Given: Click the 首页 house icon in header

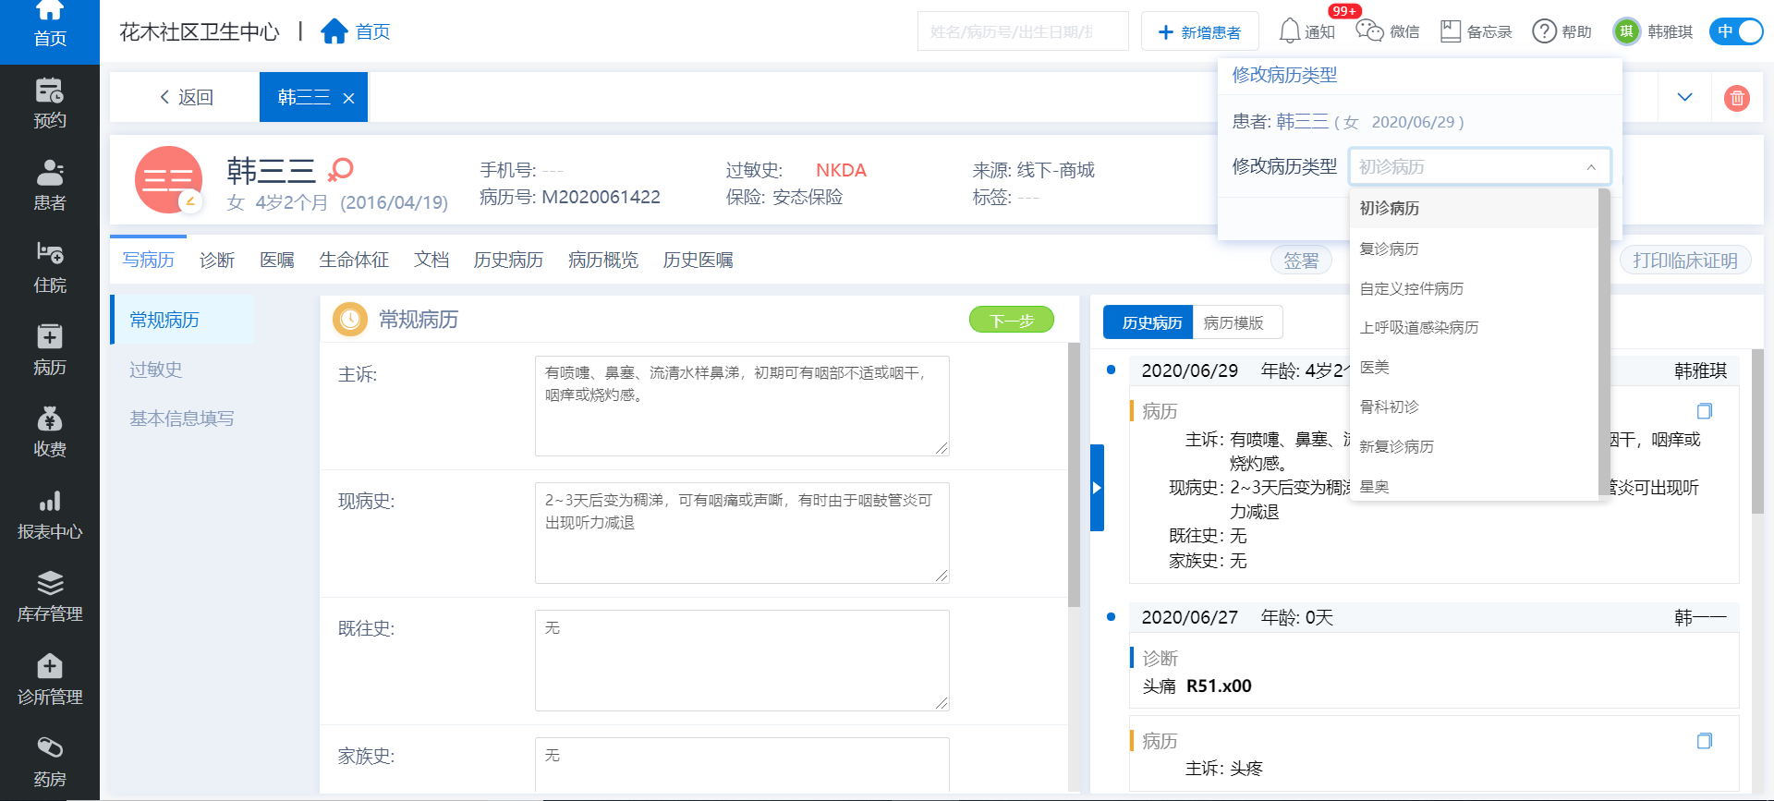Looking at the screenshot, I should tap(334, 31).
